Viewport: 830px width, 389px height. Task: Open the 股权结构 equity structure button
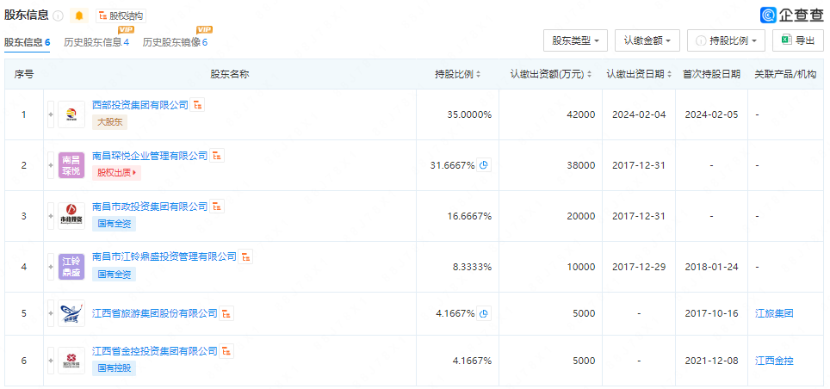point(121,15)
